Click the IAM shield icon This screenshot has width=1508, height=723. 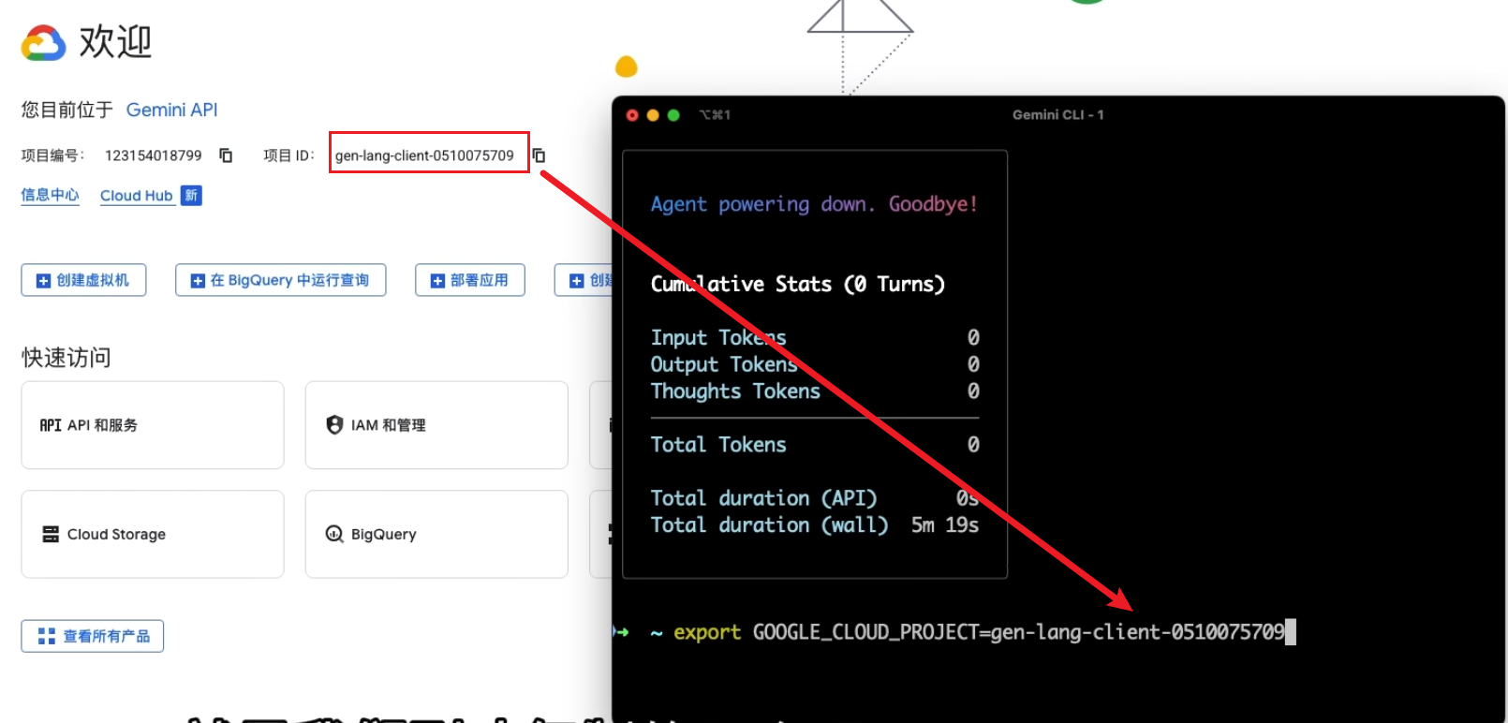[x=334, y=425]
